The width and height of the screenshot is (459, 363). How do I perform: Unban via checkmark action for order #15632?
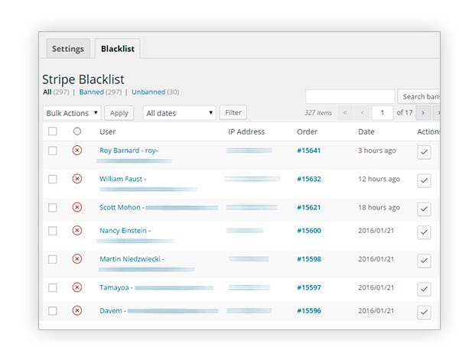tap(424, 180)
